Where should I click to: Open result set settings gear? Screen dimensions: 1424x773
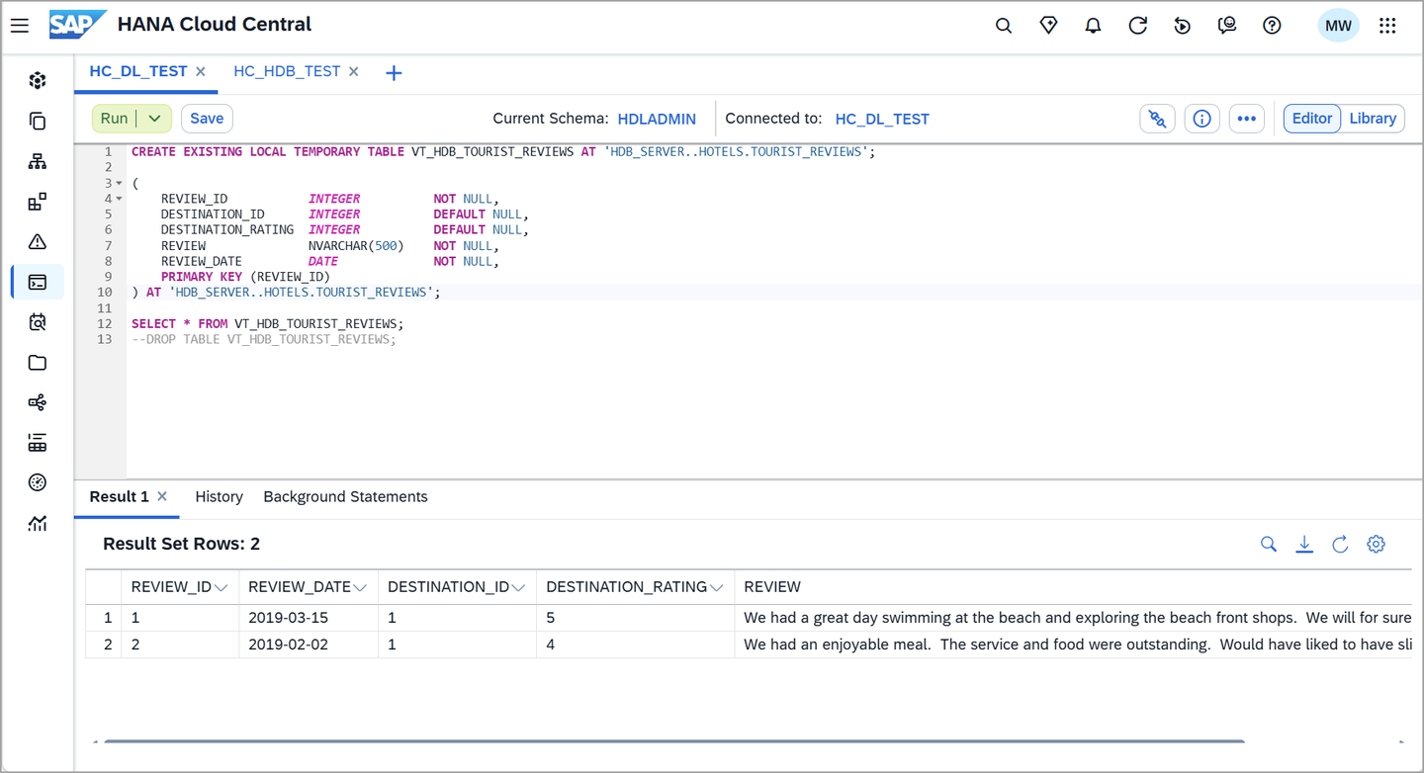1376,544
